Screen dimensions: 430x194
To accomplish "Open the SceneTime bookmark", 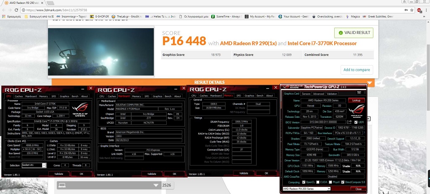I will pyautogui.click(x=226, y=16).
